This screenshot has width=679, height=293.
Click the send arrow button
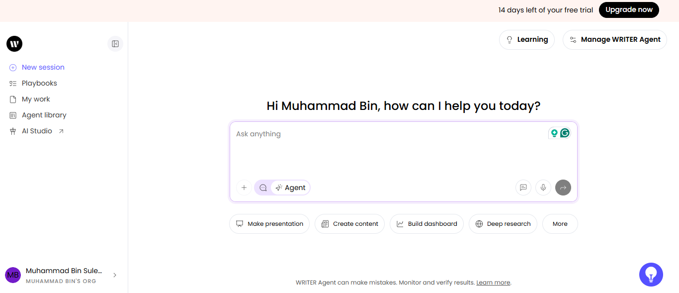[x=563, y=188]
